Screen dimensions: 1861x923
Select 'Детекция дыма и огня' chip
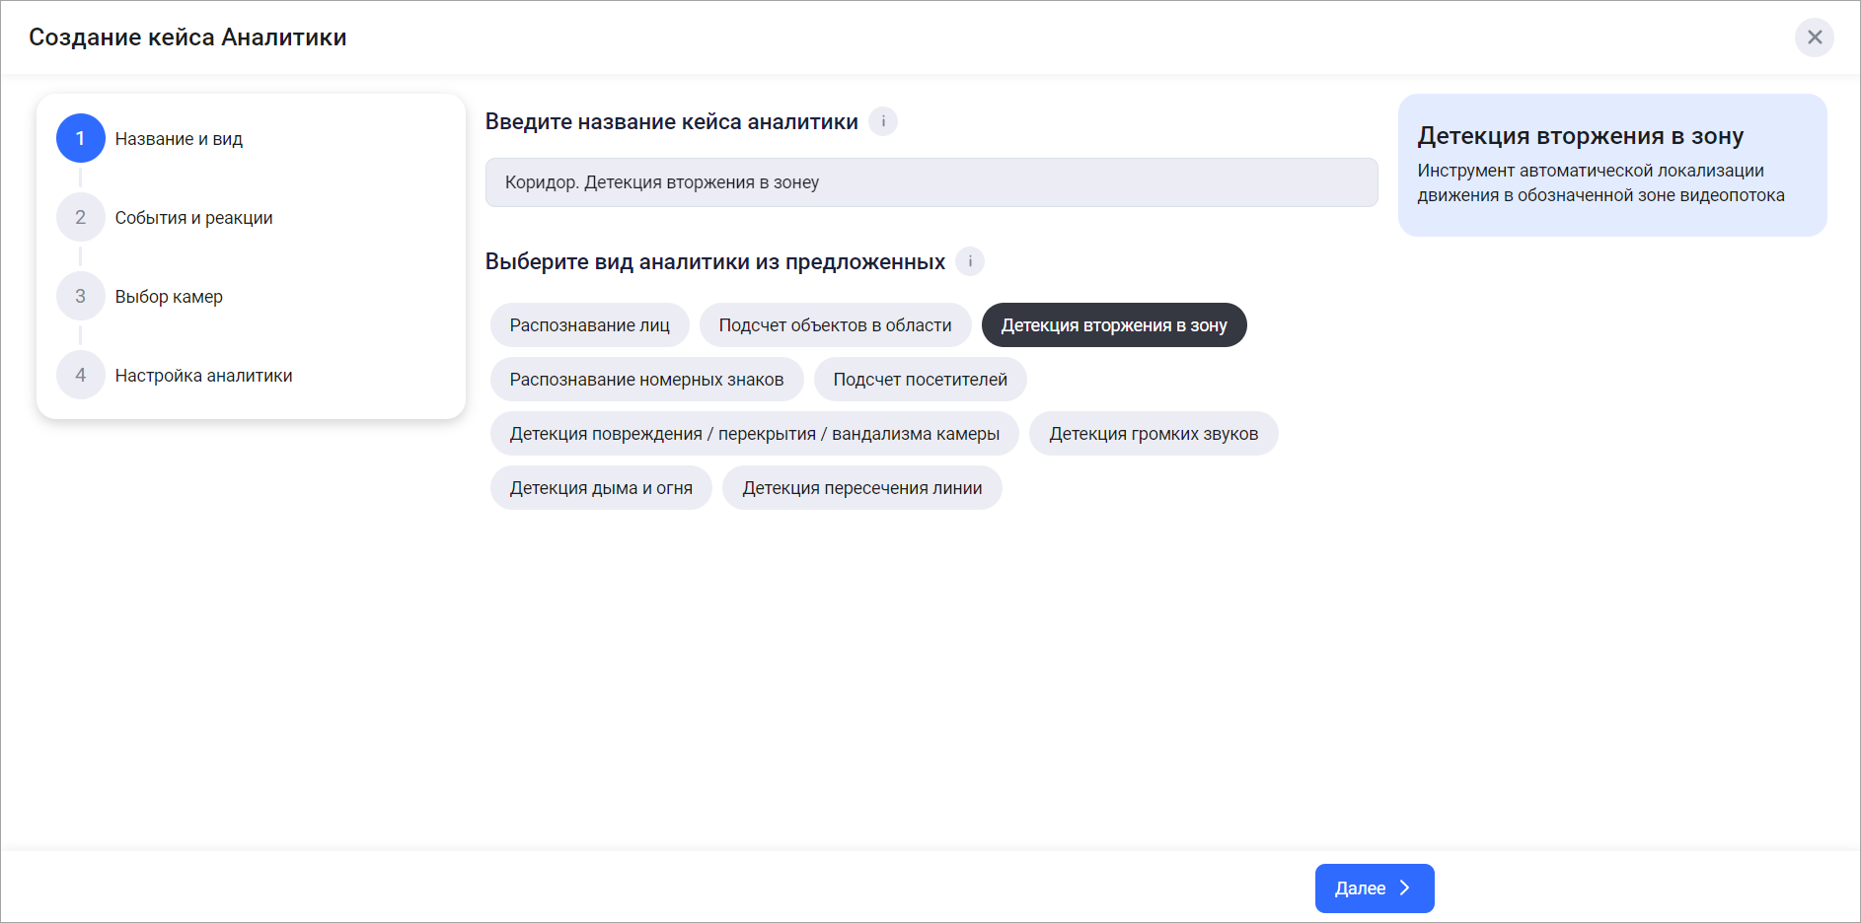click(601, 488)
